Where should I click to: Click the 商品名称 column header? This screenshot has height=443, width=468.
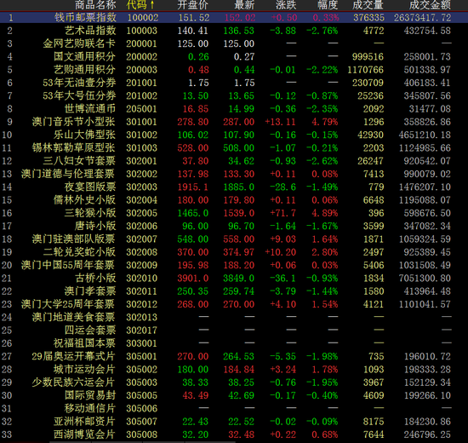tap(95, 5)
